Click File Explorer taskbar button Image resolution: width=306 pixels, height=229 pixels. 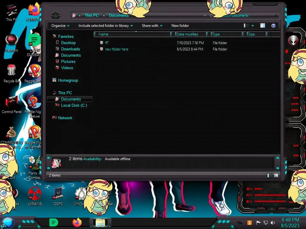point(100,222)
